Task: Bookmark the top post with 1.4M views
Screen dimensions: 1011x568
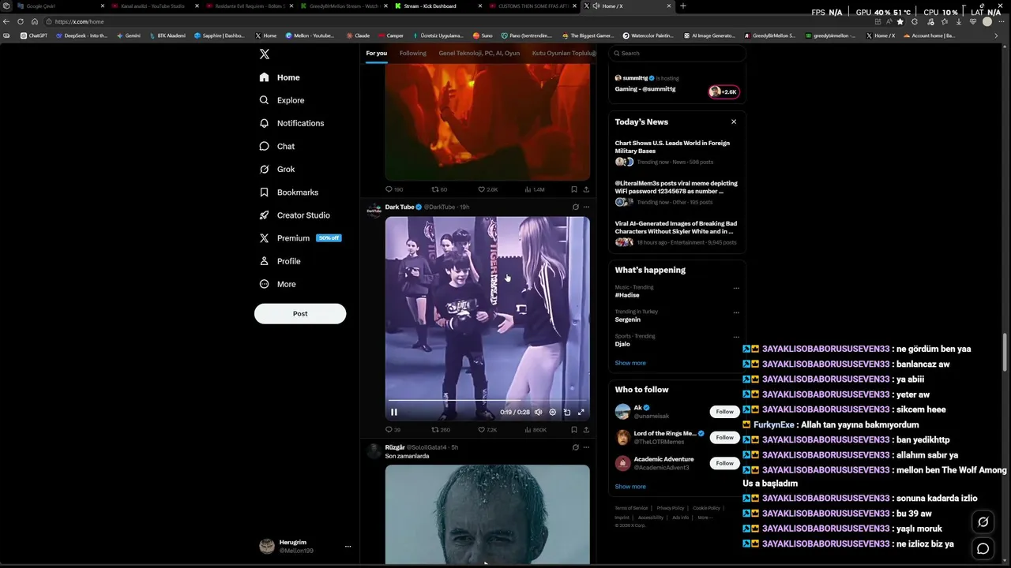Action: click(x=573, y=189)
